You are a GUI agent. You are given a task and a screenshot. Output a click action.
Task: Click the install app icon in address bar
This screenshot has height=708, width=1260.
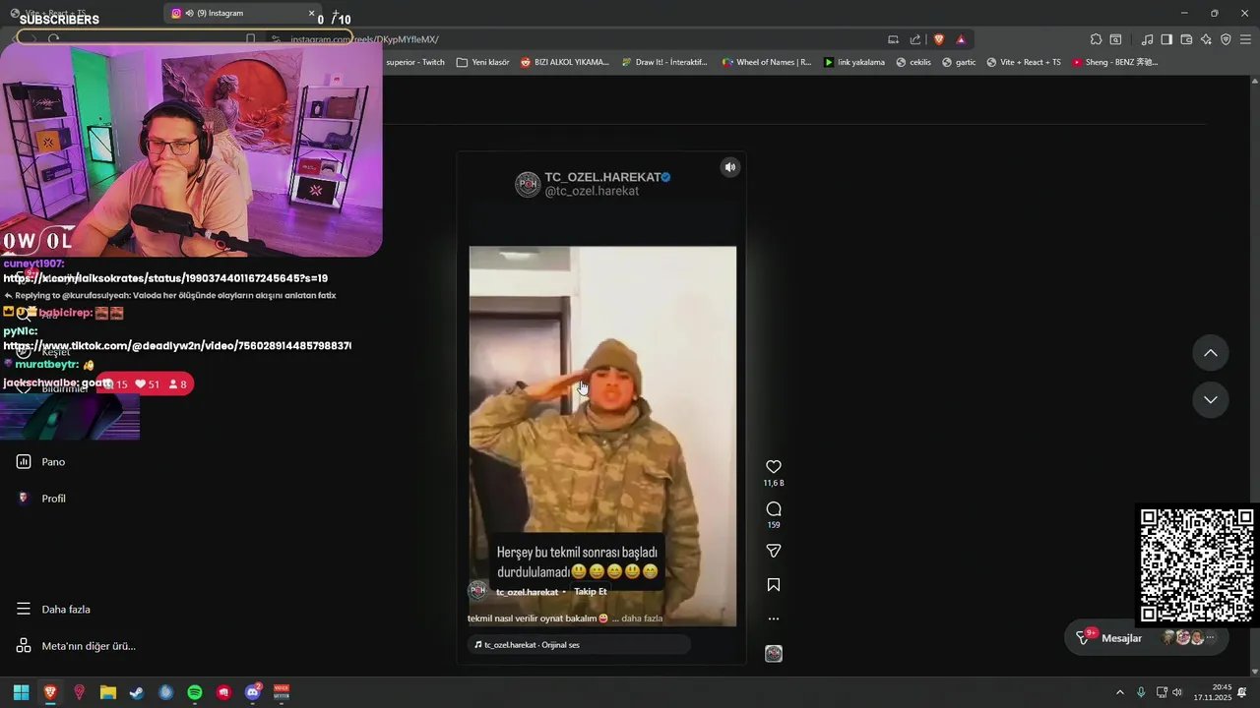pyautogui.click(x=894, y=39)
